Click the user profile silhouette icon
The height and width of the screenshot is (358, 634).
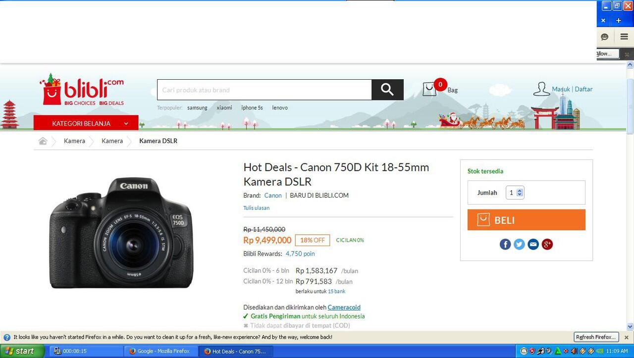(x=541, y=89)
